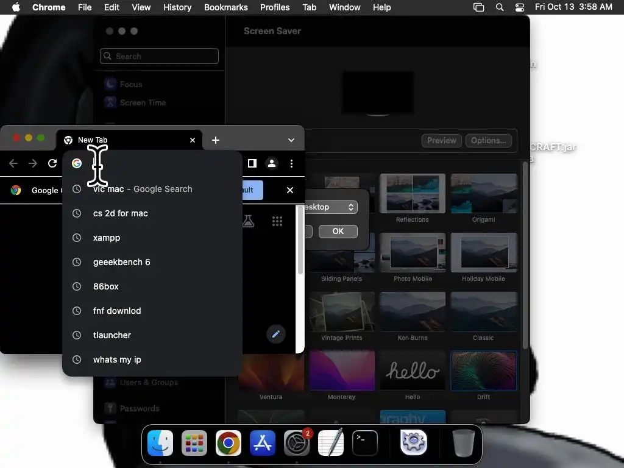Open Control Center in menu bar
The image size is (624, 468).
[x=520, y=7]
